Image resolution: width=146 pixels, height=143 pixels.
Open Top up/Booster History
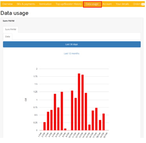(69, 4)
